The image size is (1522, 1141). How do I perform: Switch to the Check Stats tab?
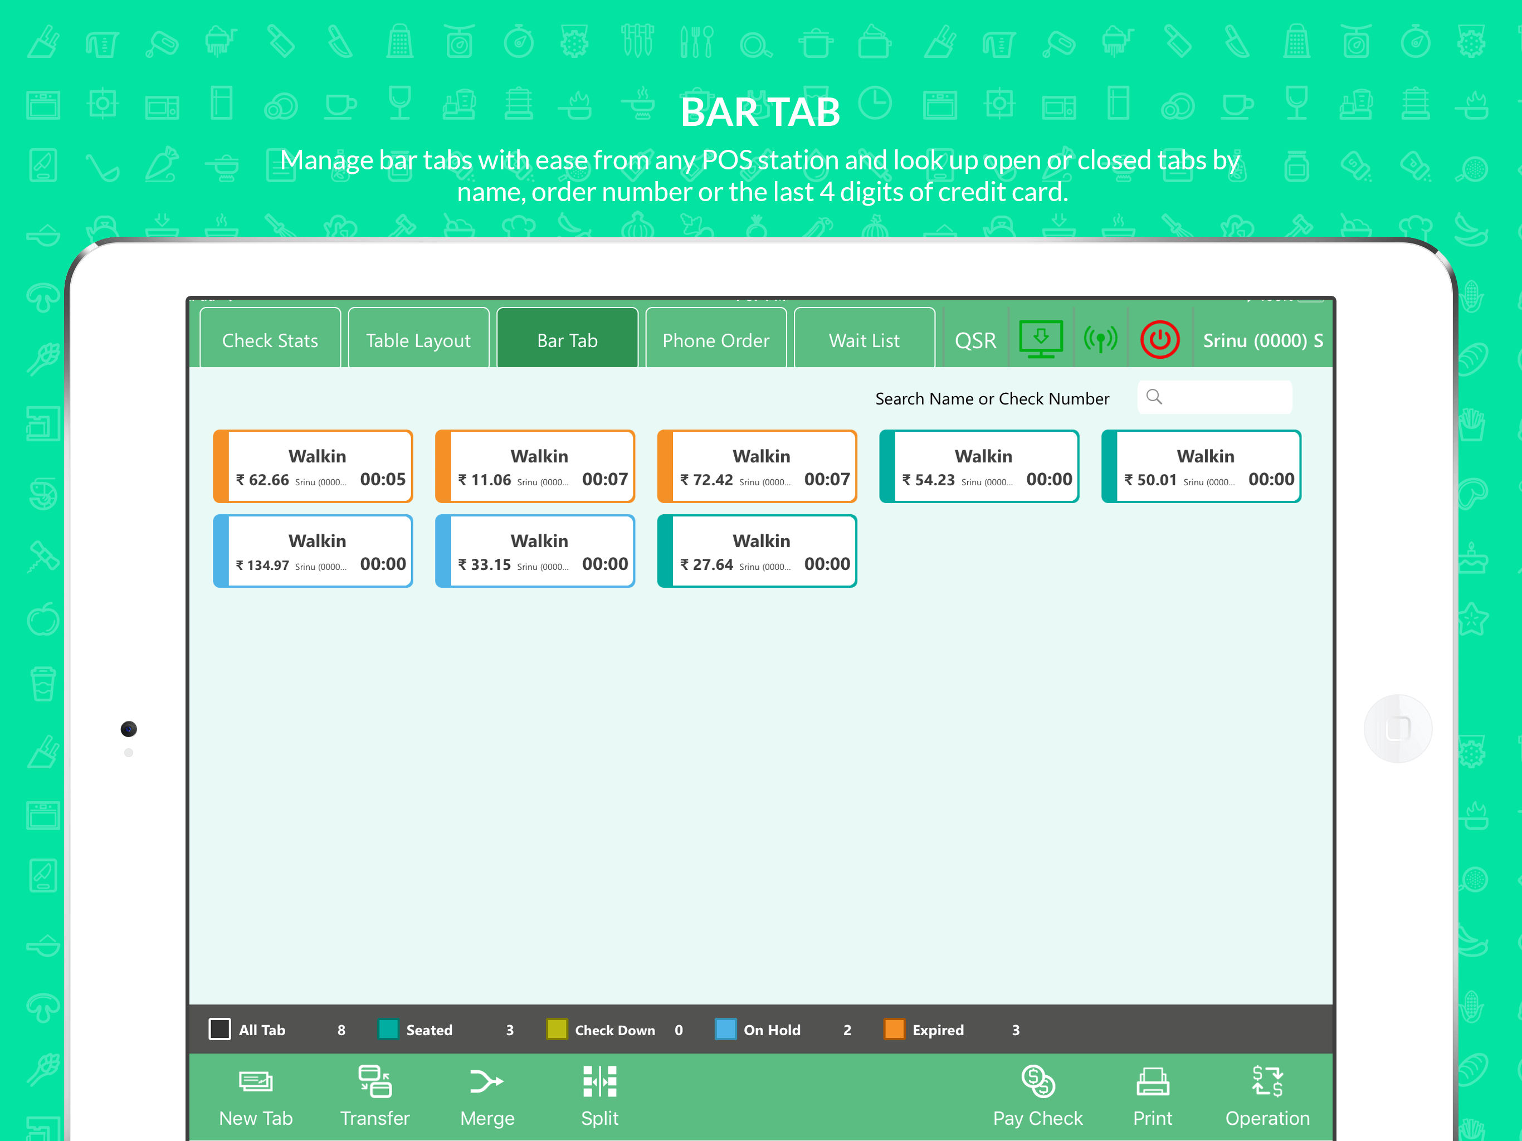[x=270, y=340]
